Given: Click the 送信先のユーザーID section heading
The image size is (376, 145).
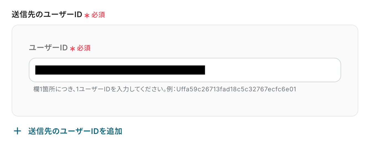Looking at the screenshot, I should point(47,15).
